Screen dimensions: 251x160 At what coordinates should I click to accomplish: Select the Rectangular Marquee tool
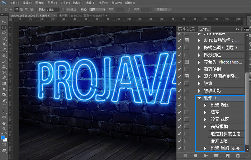point(4,27)
